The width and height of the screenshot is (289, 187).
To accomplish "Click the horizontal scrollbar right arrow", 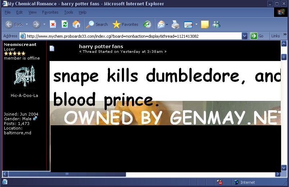I will 277,174.
